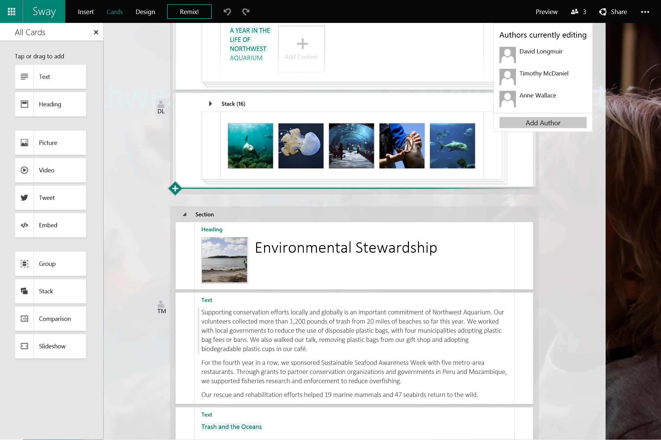Click the Comparison card icon
This screenshot has width=661, height=440.
24,319
